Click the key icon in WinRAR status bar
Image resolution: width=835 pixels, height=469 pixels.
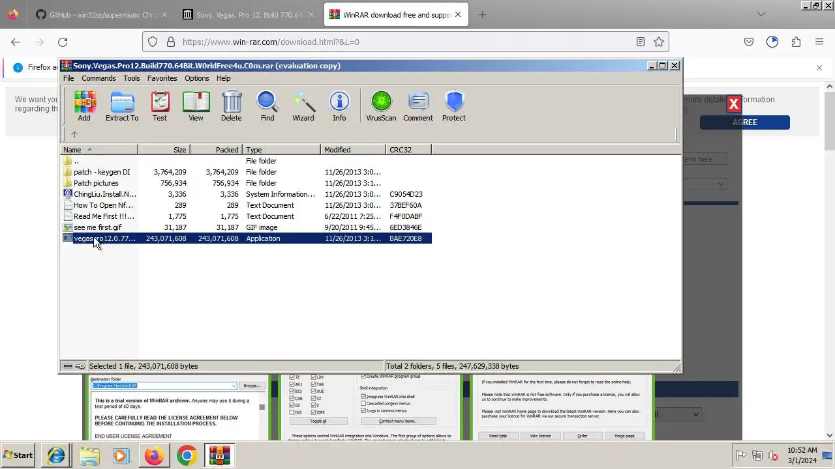point(80,366)
